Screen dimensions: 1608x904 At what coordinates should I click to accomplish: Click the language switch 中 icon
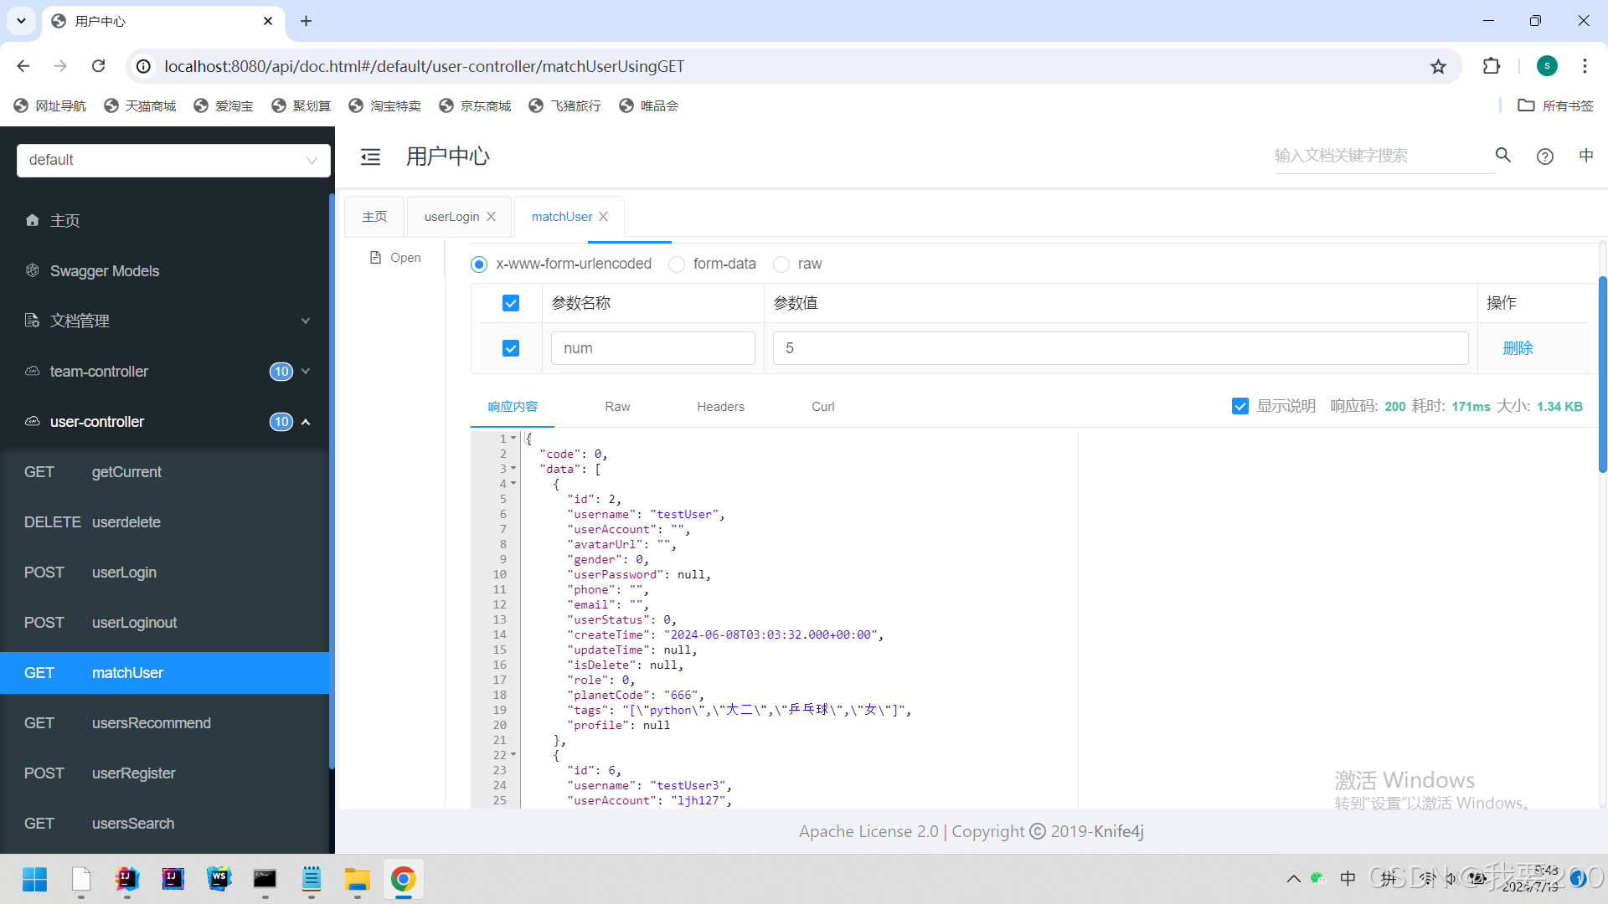click(1585, 156)
